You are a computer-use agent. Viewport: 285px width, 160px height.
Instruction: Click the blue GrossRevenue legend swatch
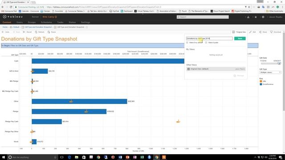tap(261, 84)
